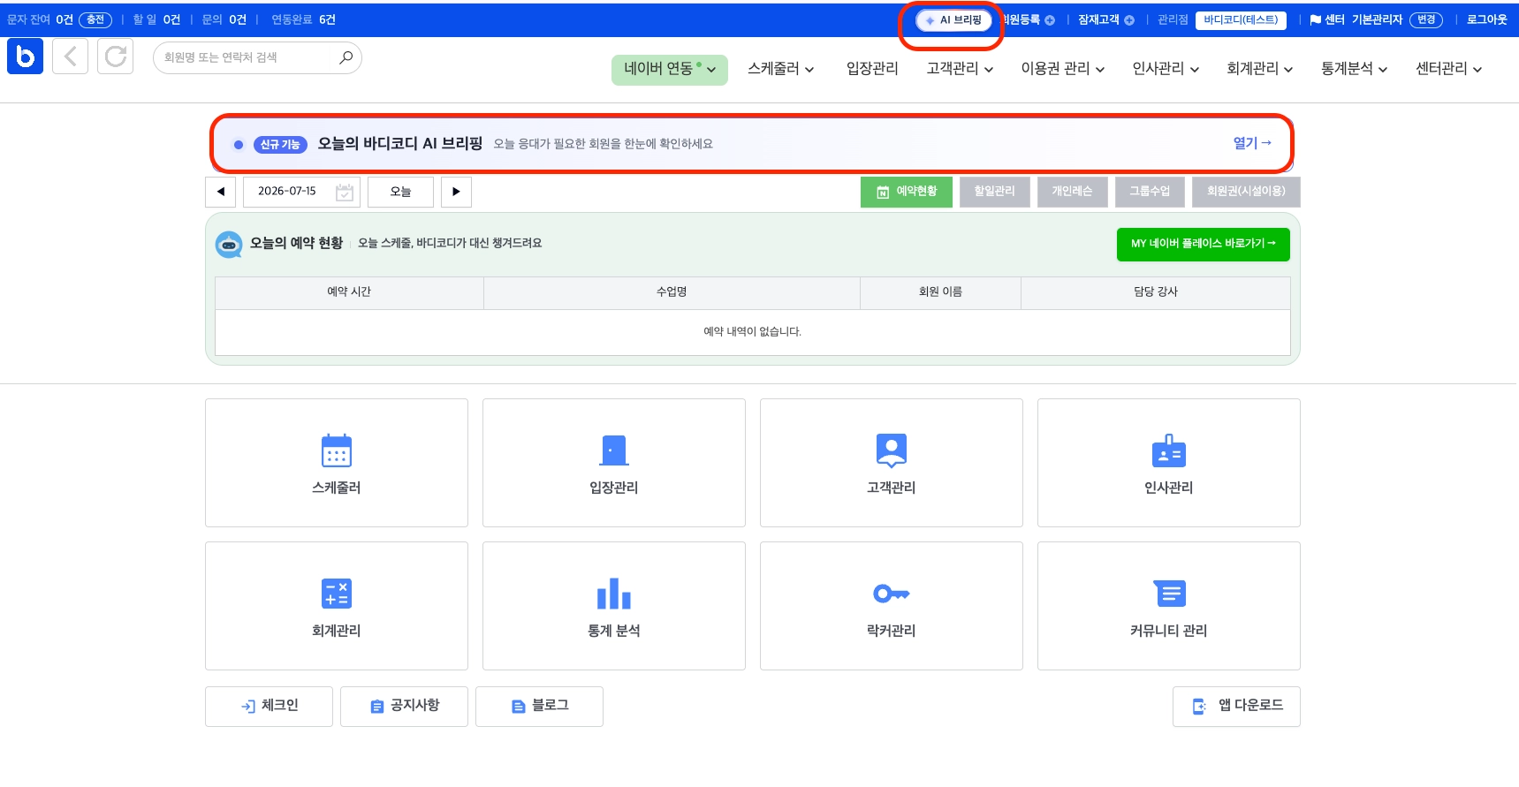
Task: Click the 회원등록 label in the top bar
Action: pyautogui.click(x=1022, y=19)
